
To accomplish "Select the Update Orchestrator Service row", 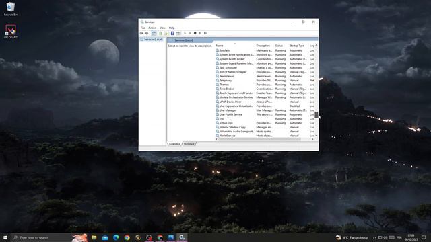I will [265, 97].
